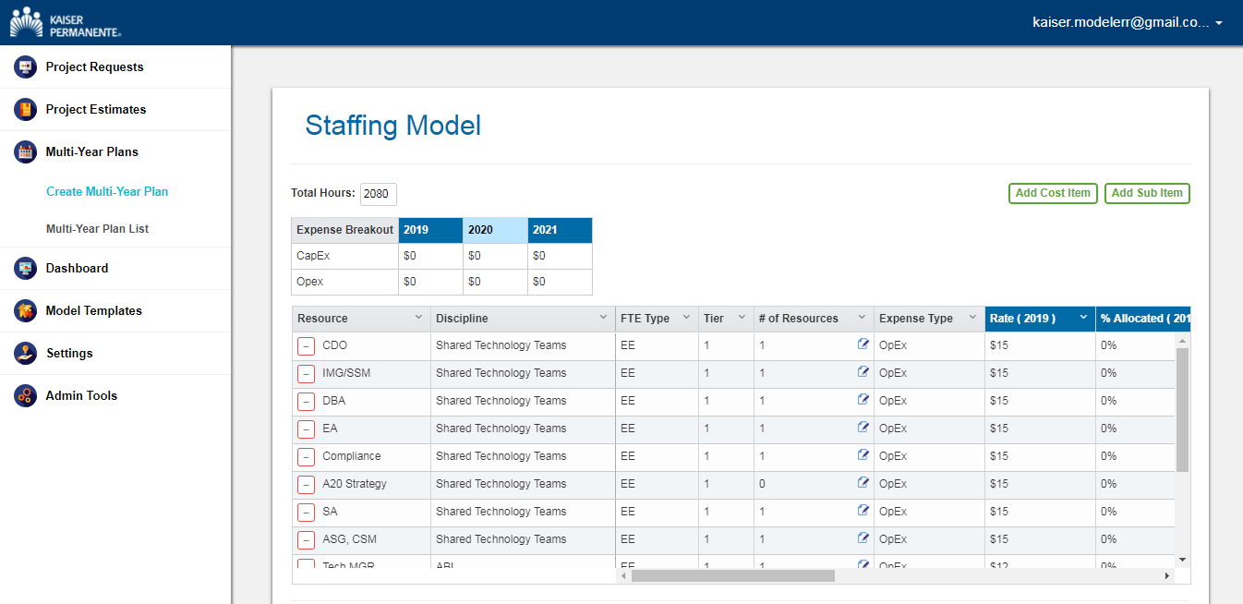
Task: Click the red minus button for SA row
Action: tap(306, 513)
